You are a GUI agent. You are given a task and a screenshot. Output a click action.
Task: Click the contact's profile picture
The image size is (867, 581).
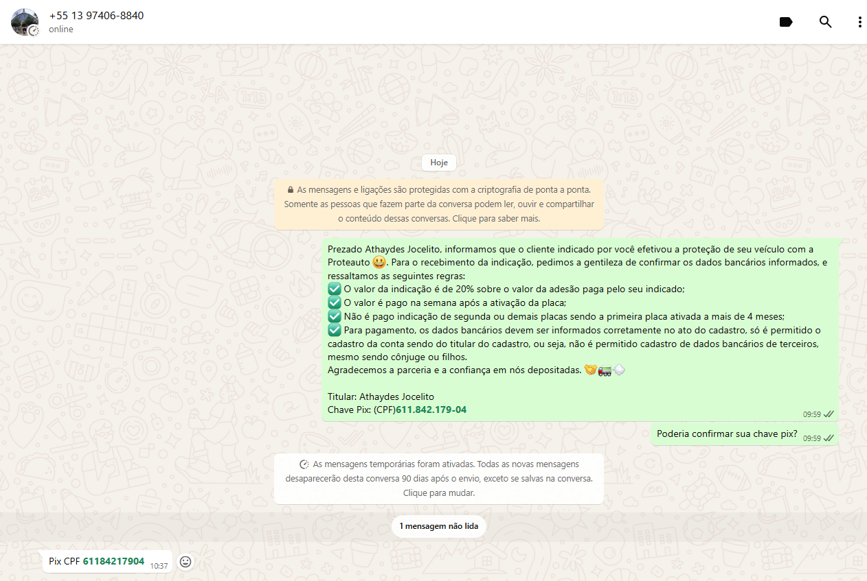pyautogui.click(x=23, y=21)
